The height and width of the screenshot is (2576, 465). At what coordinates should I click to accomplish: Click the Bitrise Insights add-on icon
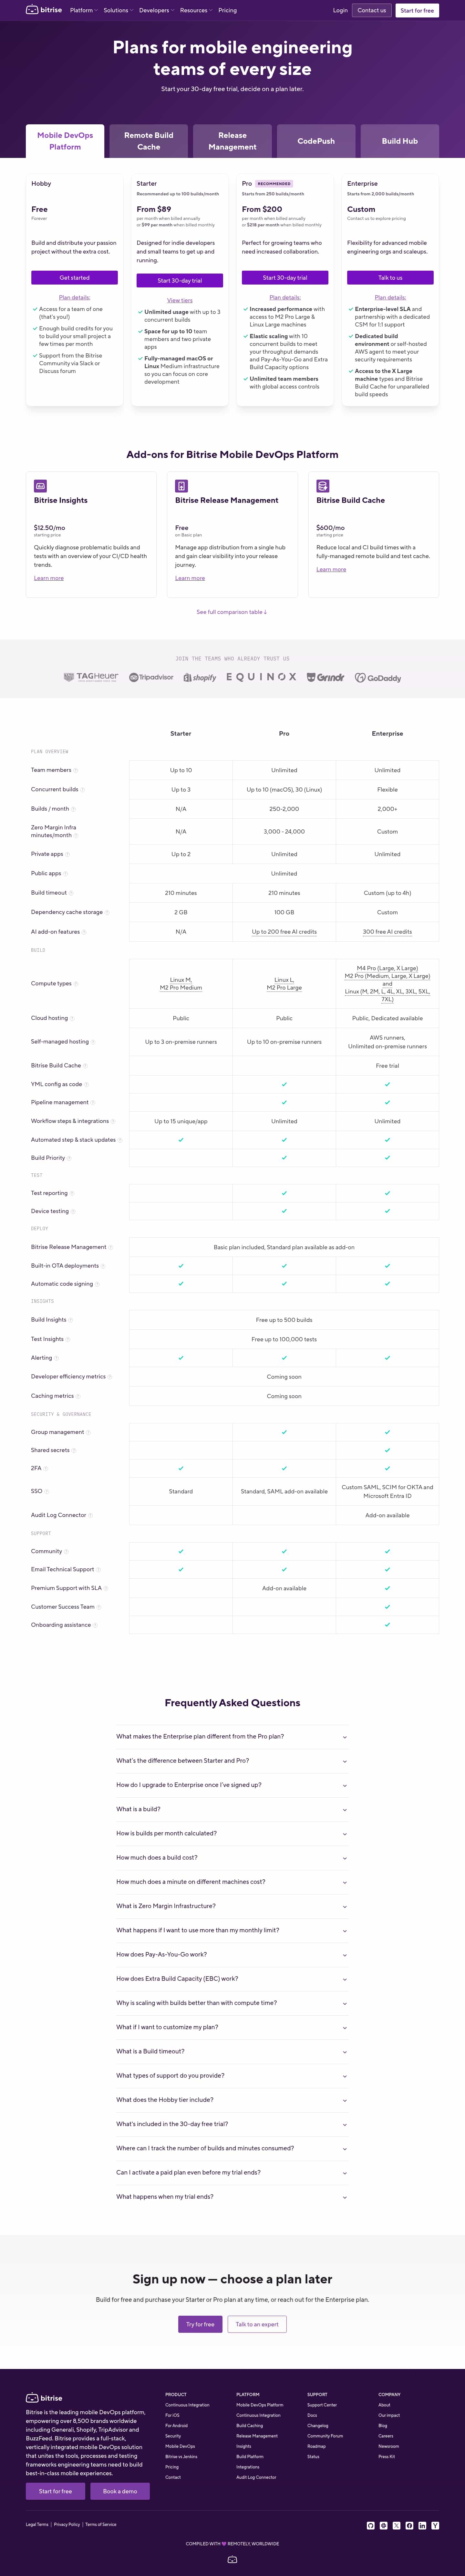40,486
